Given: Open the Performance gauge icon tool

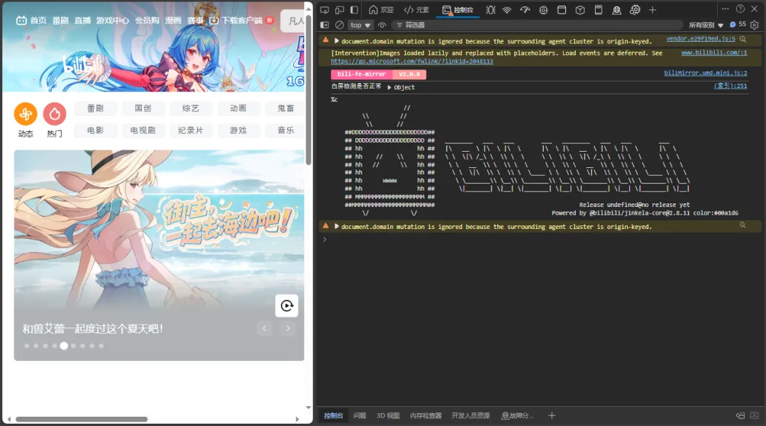Looking at the screenshot, I should click(x=525, y=10).
